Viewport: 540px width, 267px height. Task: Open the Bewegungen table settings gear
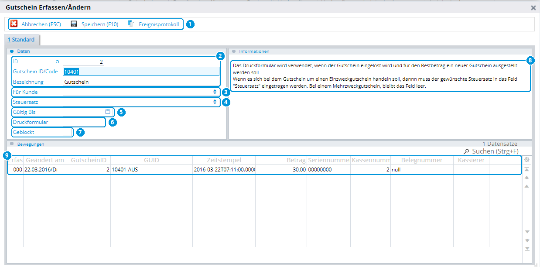tap(527, 160)
